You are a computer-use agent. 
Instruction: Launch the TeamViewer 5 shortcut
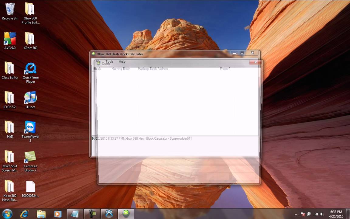point(30,131)
